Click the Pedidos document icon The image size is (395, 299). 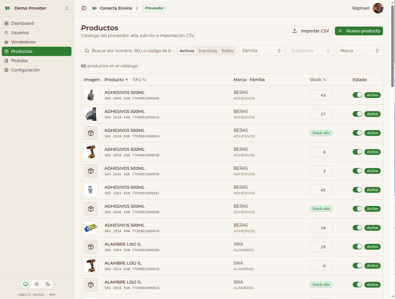[6, 61]
